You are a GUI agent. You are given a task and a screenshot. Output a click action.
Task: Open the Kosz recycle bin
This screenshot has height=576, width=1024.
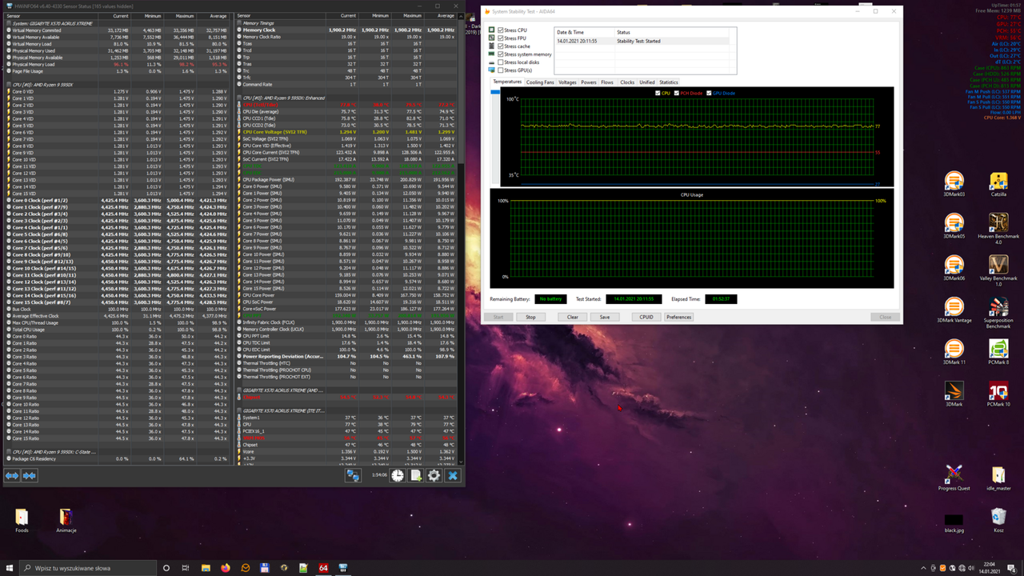click(x=998, y=520)
